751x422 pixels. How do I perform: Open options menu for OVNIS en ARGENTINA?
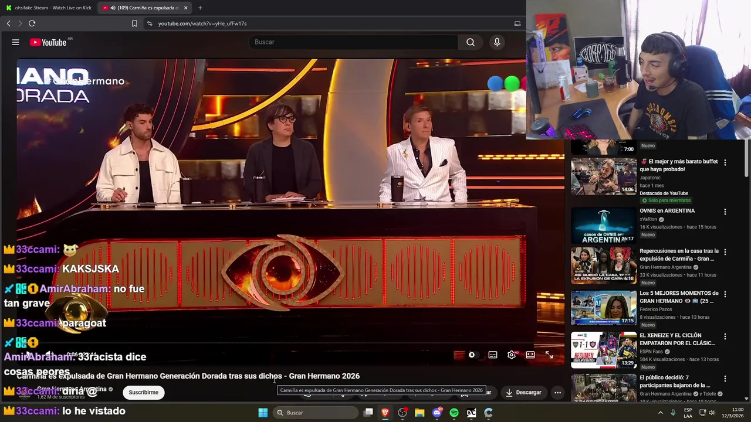click(x=725, y=212)
